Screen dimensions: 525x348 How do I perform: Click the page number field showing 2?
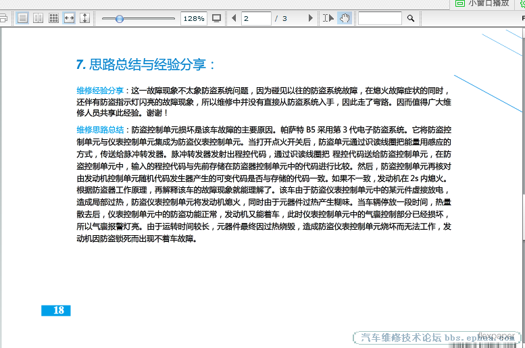pos(256,18)
